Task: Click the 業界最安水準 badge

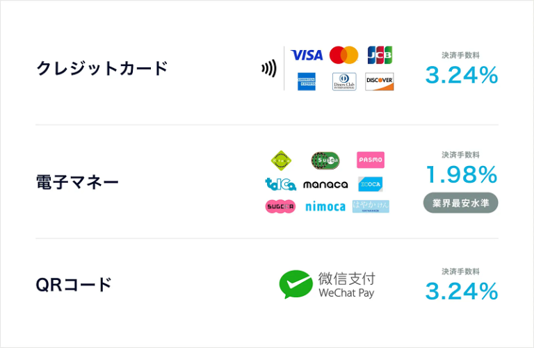Action: click(461, 203)
